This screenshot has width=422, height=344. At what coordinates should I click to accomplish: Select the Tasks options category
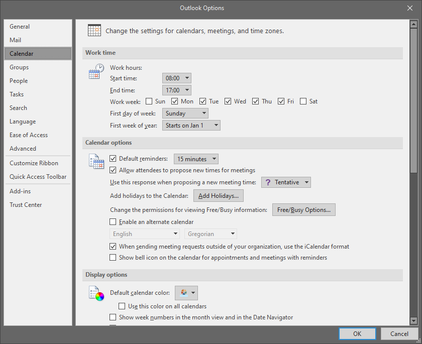coord(38,94)
